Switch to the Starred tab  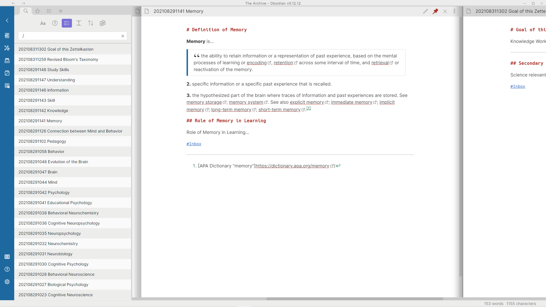pos(37,11)
